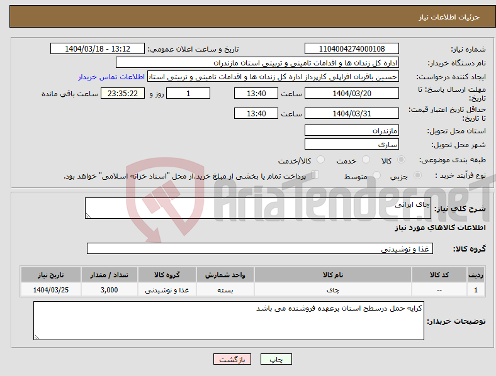This screenshot has width=496, height=376.
Task: Click the buyer organization name field
Action: [257, 62]
